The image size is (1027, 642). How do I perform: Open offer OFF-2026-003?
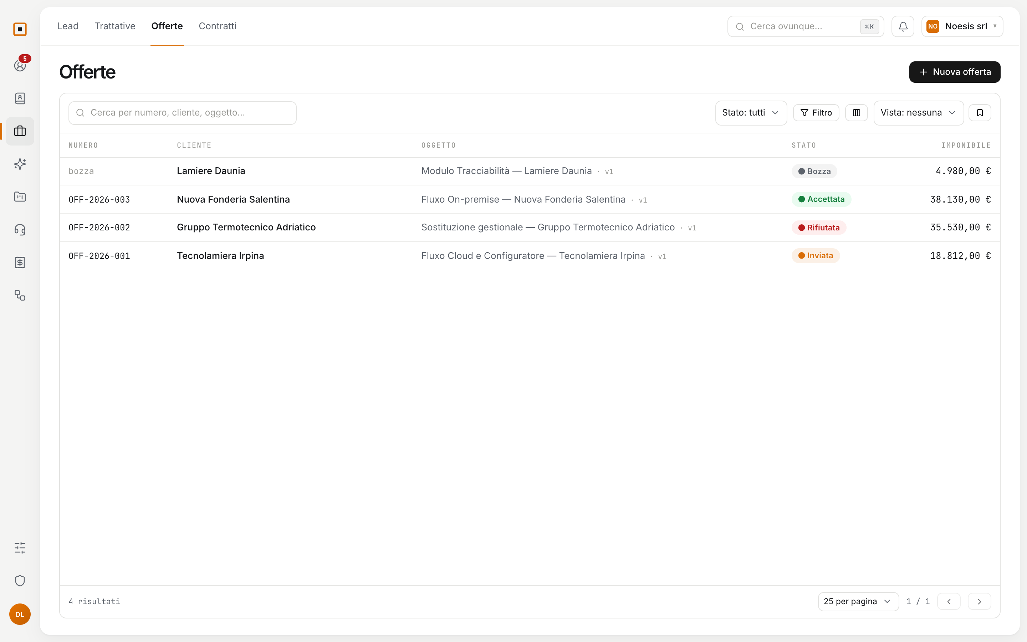530,199
